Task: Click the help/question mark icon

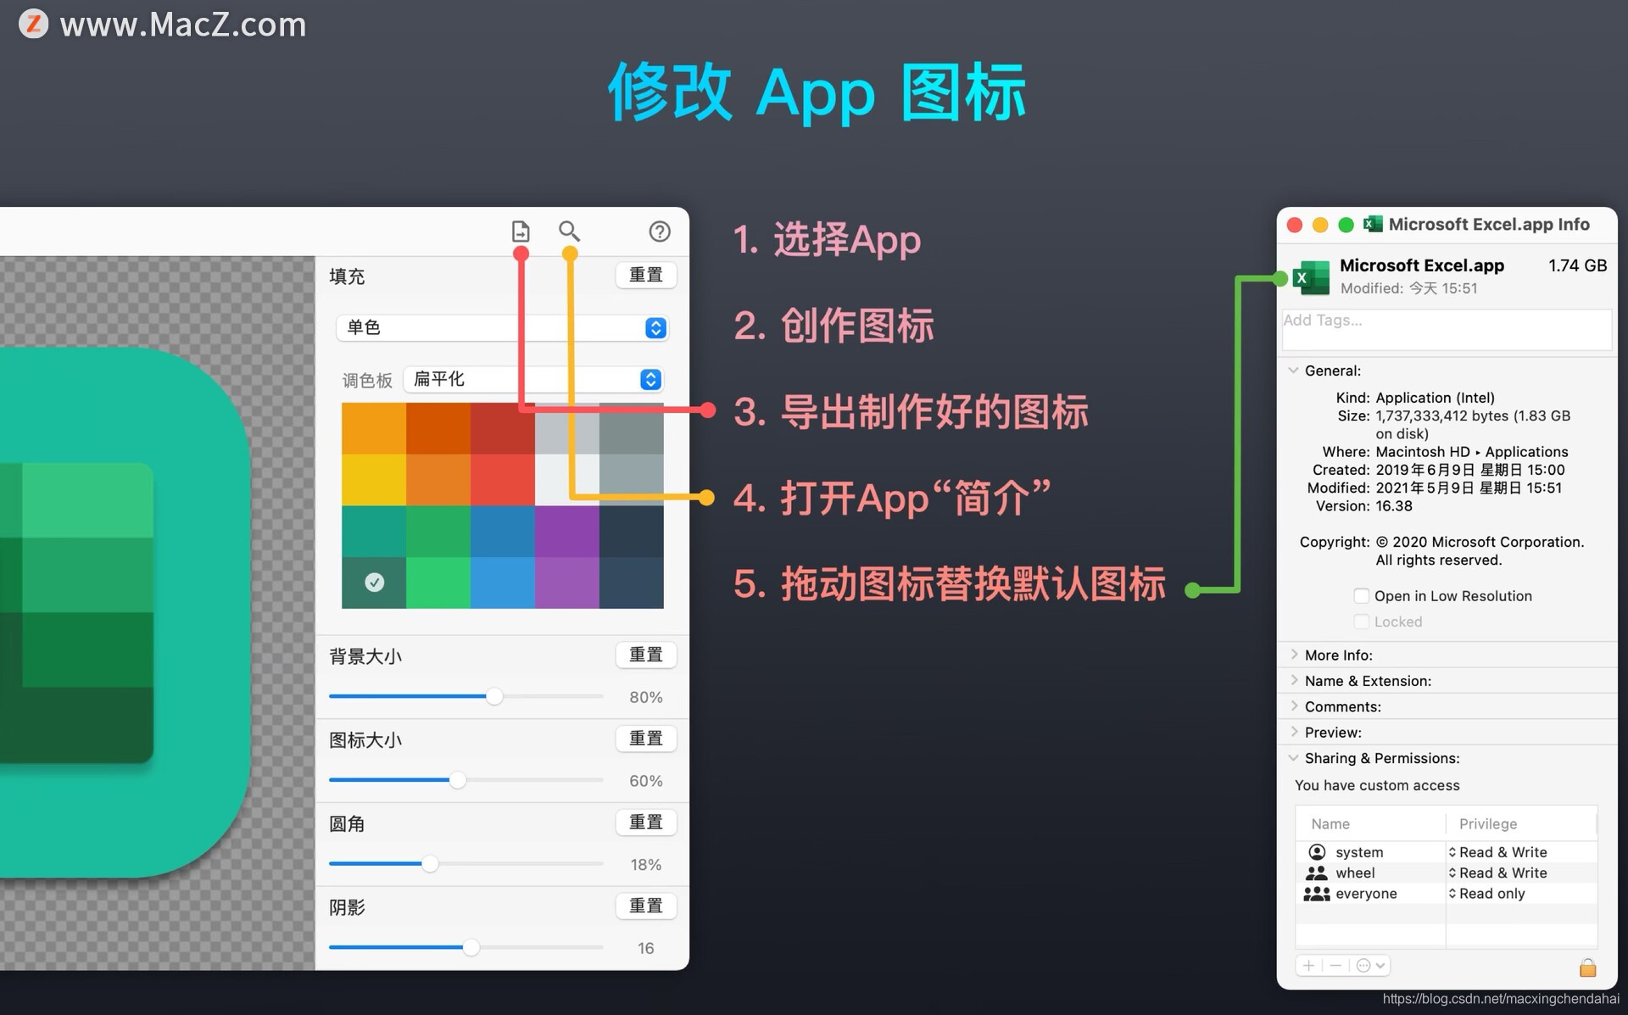Action: tap(659, 231)
